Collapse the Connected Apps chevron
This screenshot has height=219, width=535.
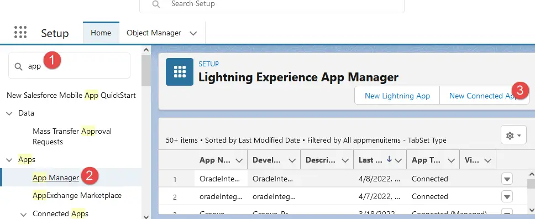(24, 214)
